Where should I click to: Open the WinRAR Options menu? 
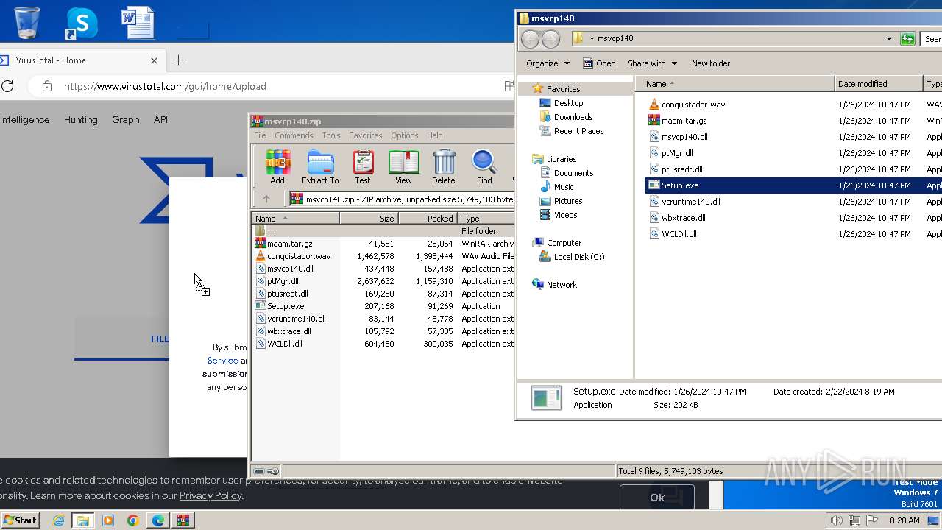click(404, 135)
